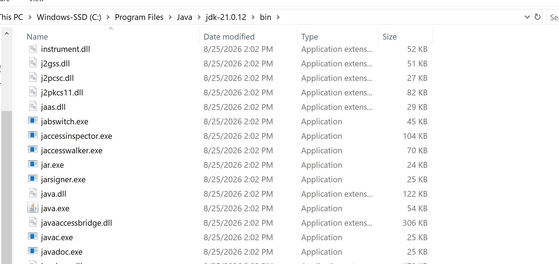This screenshot has height=264, width=559.
Task: Navigate to the jdk-21.0.12 breadcrumb
Action: click(226, 17)
